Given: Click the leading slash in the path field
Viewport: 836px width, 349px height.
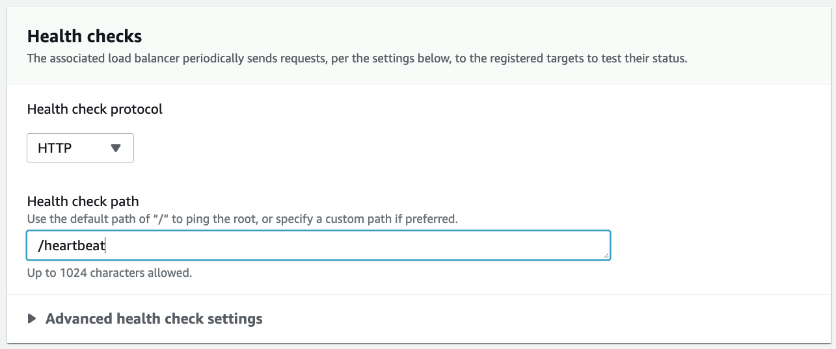Looking at the screenshot, I should coord(40,246).
